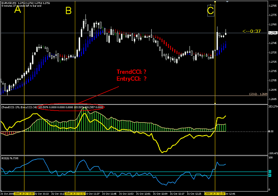Image resolution: width=278 pixels, height=196 pixels.
Task: Click the 0.00 level on CCI scale
Action: pyautogui.click(x=271, y=132)
